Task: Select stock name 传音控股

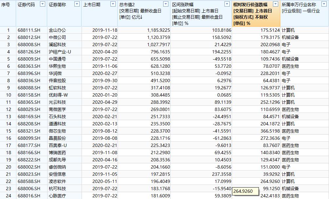Action: point(57,81)
